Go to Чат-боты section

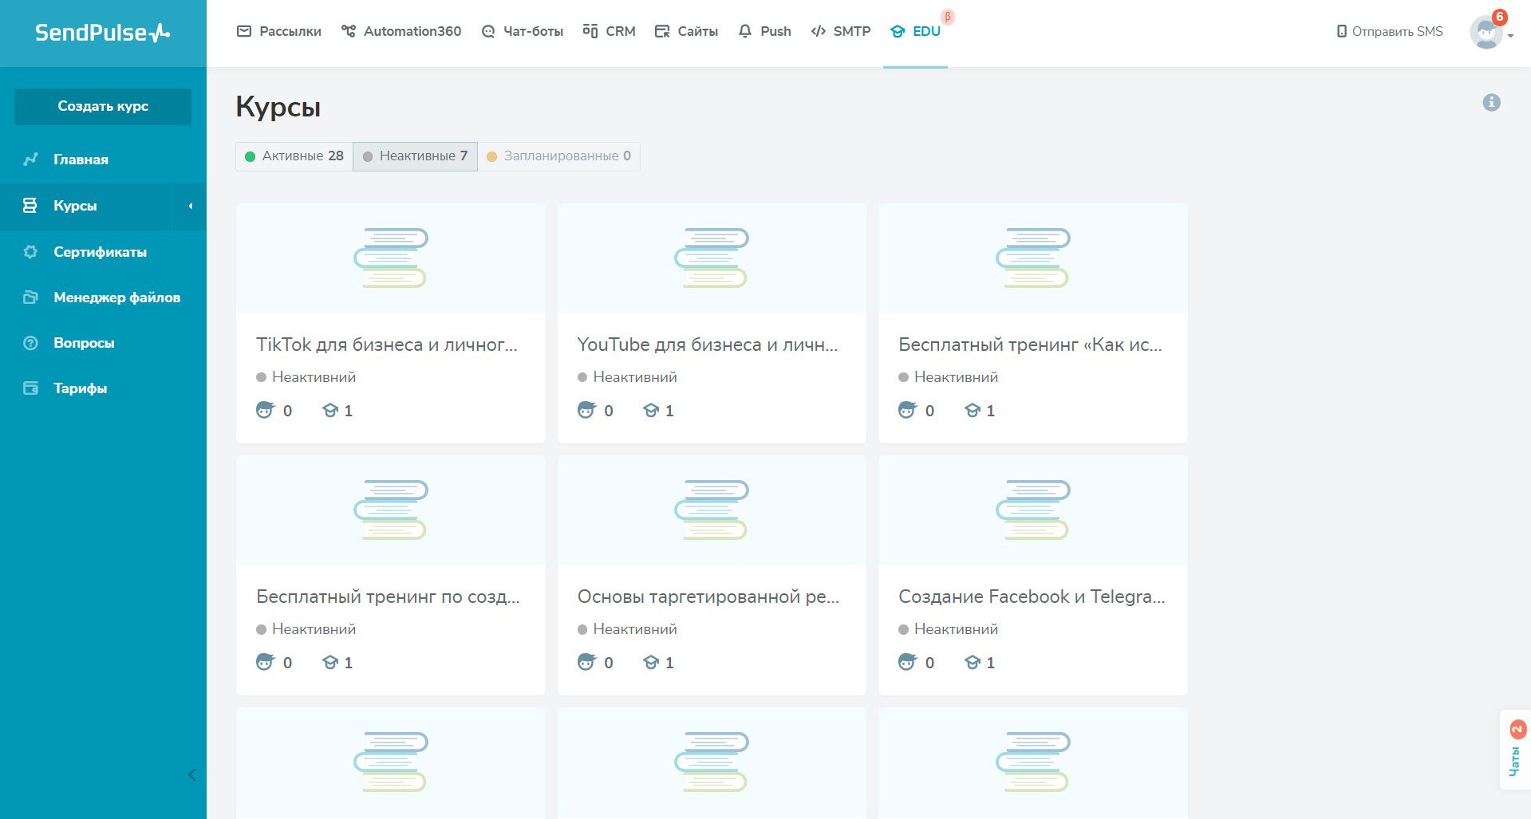click(523, 31)
